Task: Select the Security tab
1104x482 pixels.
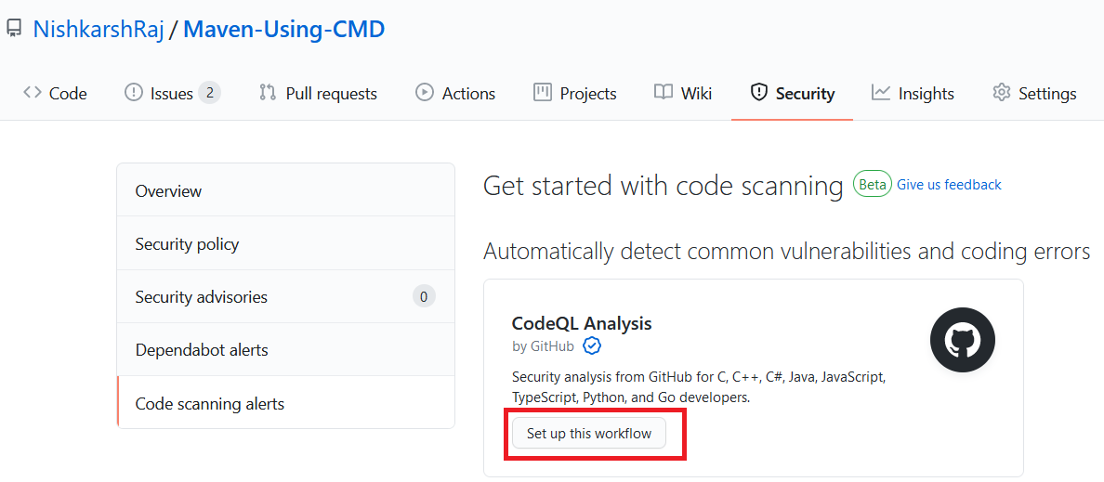Action: point(792,93)
